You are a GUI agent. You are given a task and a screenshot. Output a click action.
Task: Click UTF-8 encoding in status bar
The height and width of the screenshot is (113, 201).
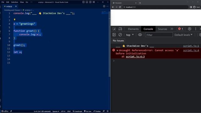pos(63,111)
